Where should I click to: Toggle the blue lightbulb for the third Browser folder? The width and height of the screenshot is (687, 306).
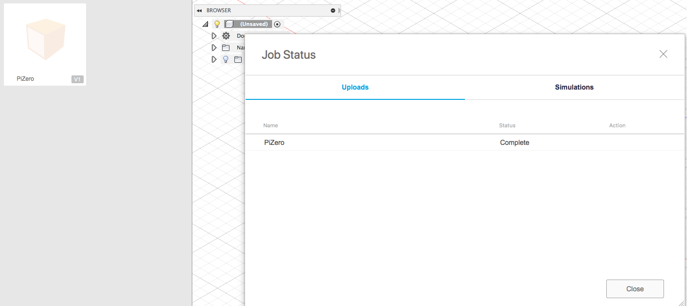(226, 59)
